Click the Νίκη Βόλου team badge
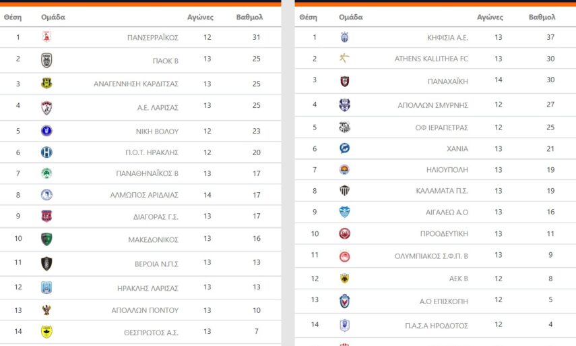 click(46, 131)
